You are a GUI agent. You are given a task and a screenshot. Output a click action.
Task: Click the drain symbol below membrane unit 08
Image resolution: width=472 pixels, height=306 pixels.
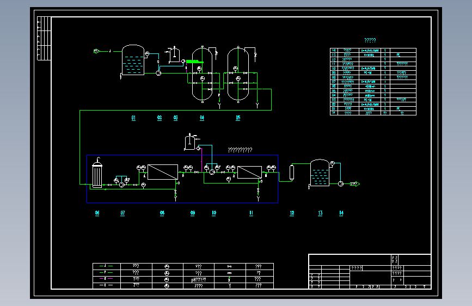coord(175,198)
